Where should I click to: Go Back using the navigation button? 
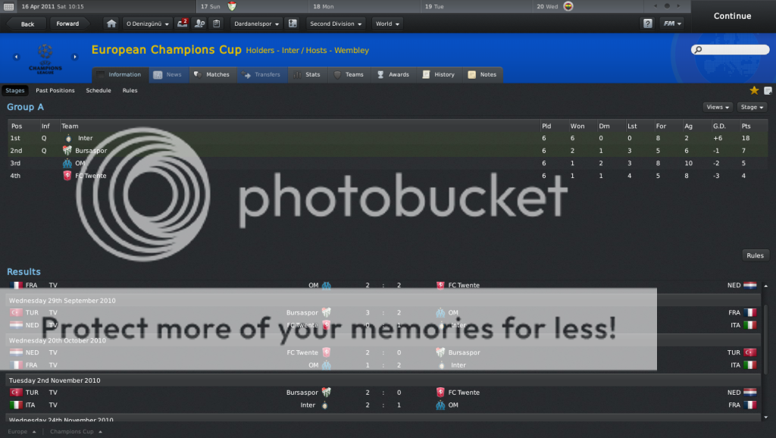[x=27, y=23]
